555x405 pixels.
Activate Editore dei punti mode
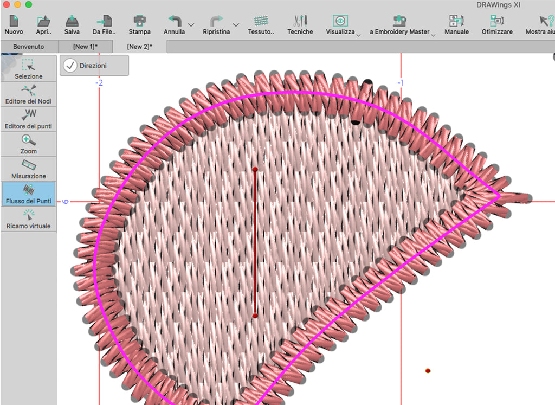29,118
